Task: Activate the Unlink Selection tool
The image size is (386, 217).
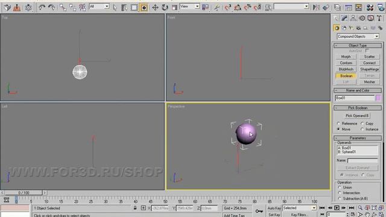Action: (72, 7)
